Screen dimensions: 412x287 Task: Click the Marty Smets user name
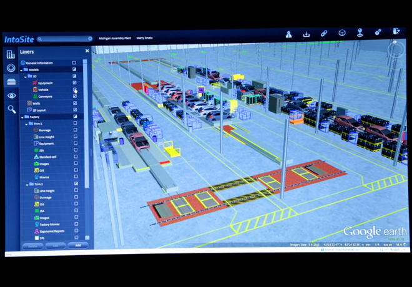point(145,38)
